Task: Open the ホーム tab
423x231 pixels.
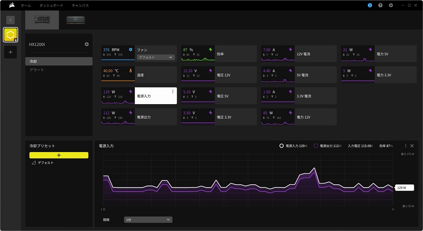Action: (26, 5)
